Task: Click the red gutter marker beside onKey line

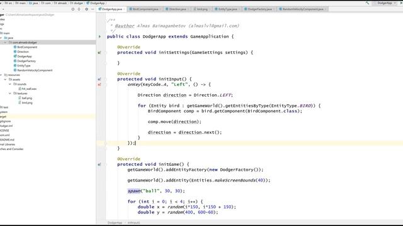Action: point(99,85)
